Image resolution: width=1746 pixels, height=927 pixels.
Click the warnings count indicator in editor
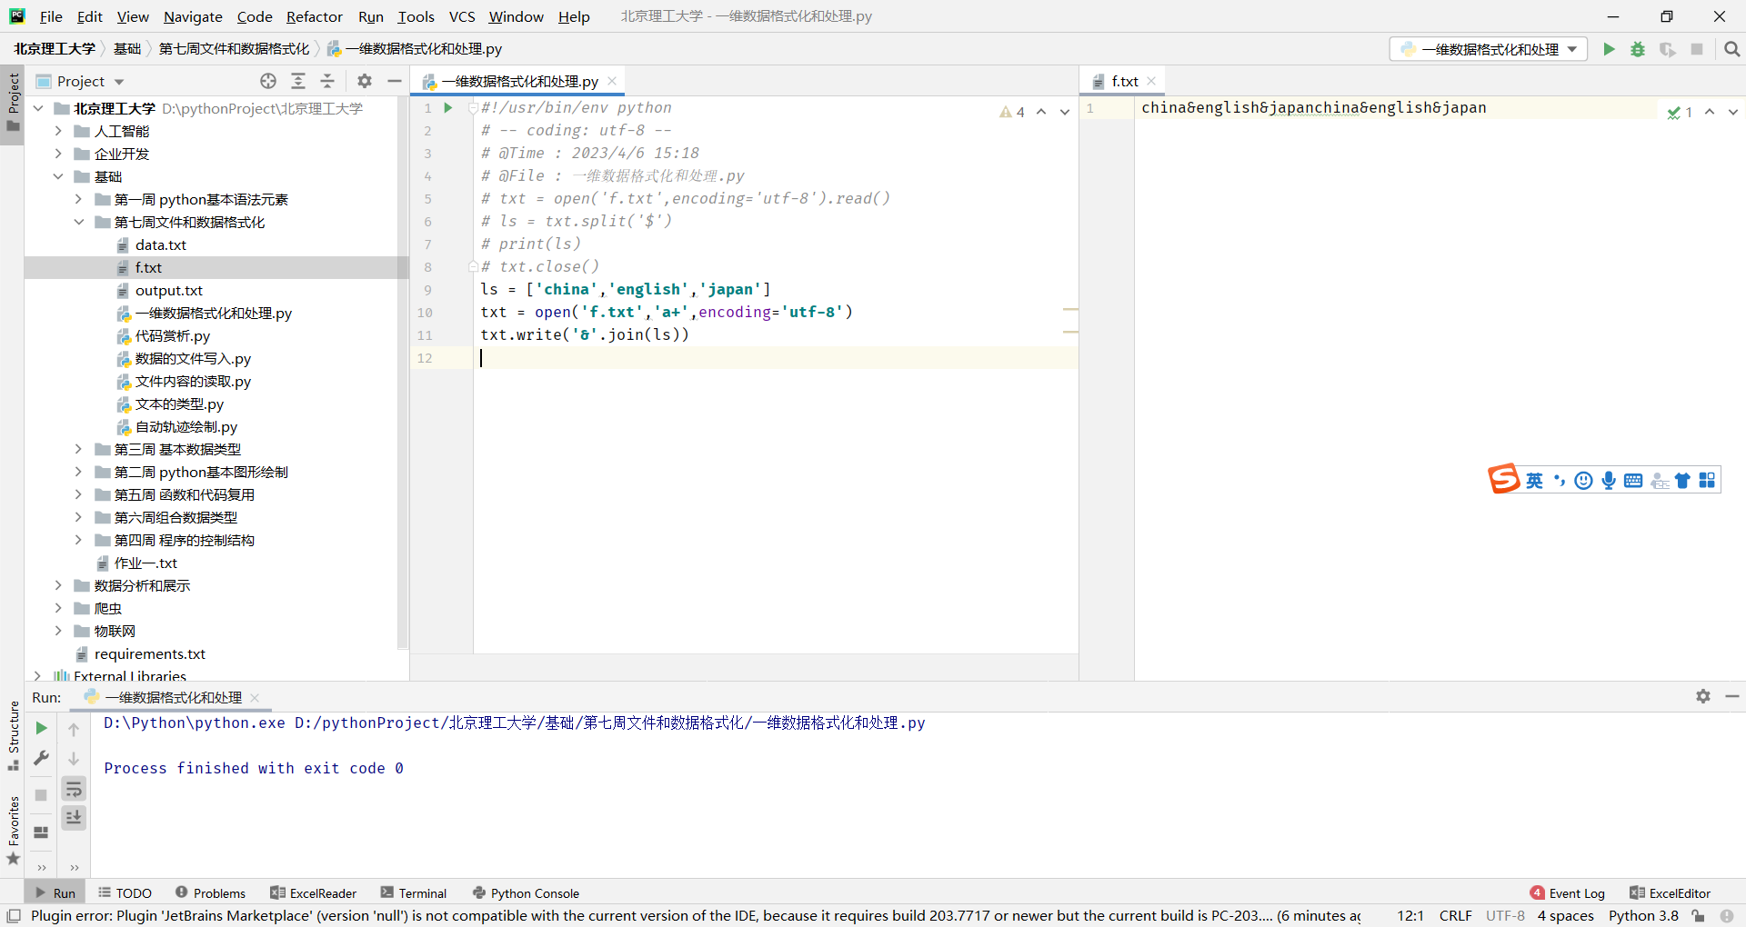tap(1012, 112)
